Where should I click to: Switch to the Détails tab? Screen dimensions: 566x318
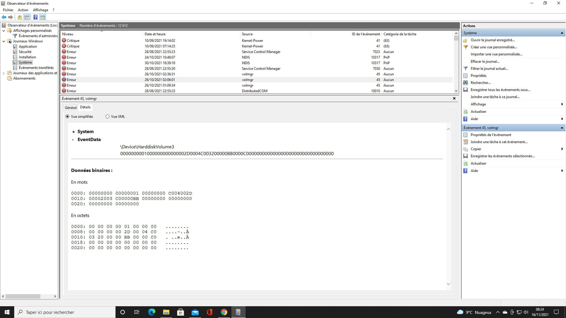[85, 107]
